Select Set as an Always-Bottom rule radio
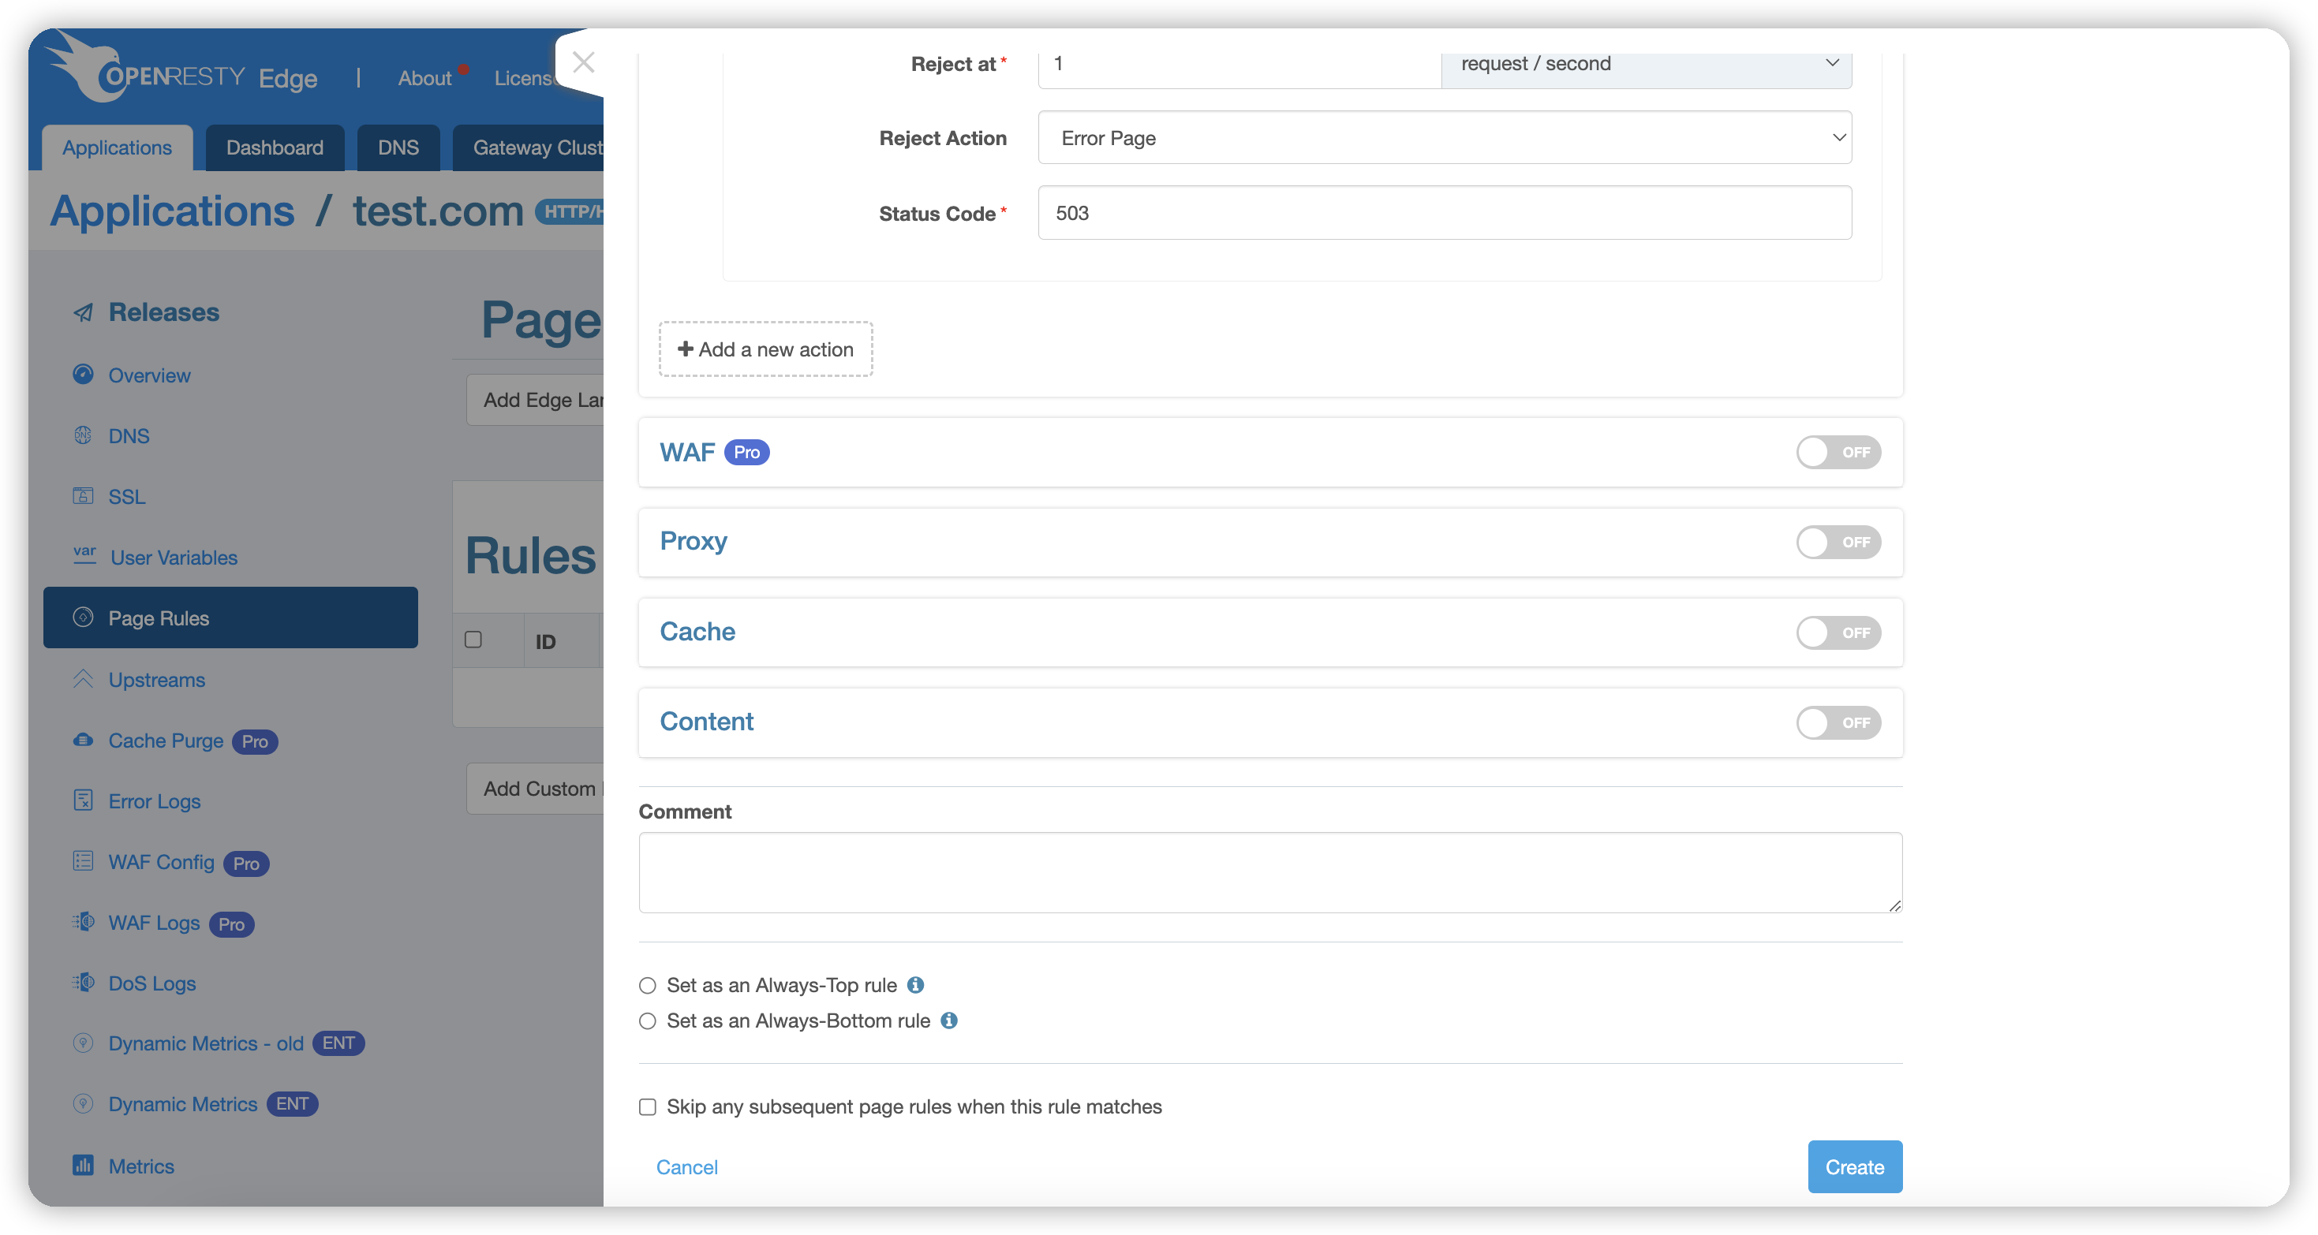The image size is (2318, 1235). click(647, 1021)
